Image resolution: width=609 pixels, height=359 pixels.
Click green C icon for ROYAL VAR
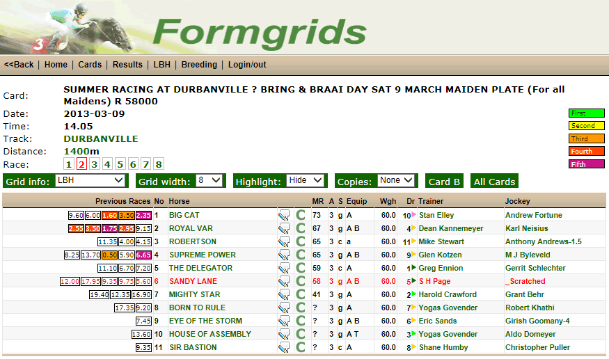pos(301,228)
